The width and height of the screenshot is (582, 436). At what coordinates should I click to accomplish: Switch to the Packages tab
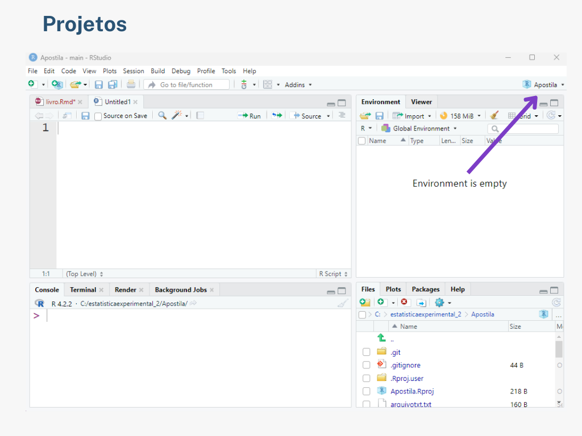[x=426, y=290]
